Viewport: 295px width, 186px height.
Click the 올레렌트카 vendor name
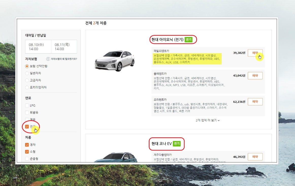pyautogui.click(x=160, y=74)
